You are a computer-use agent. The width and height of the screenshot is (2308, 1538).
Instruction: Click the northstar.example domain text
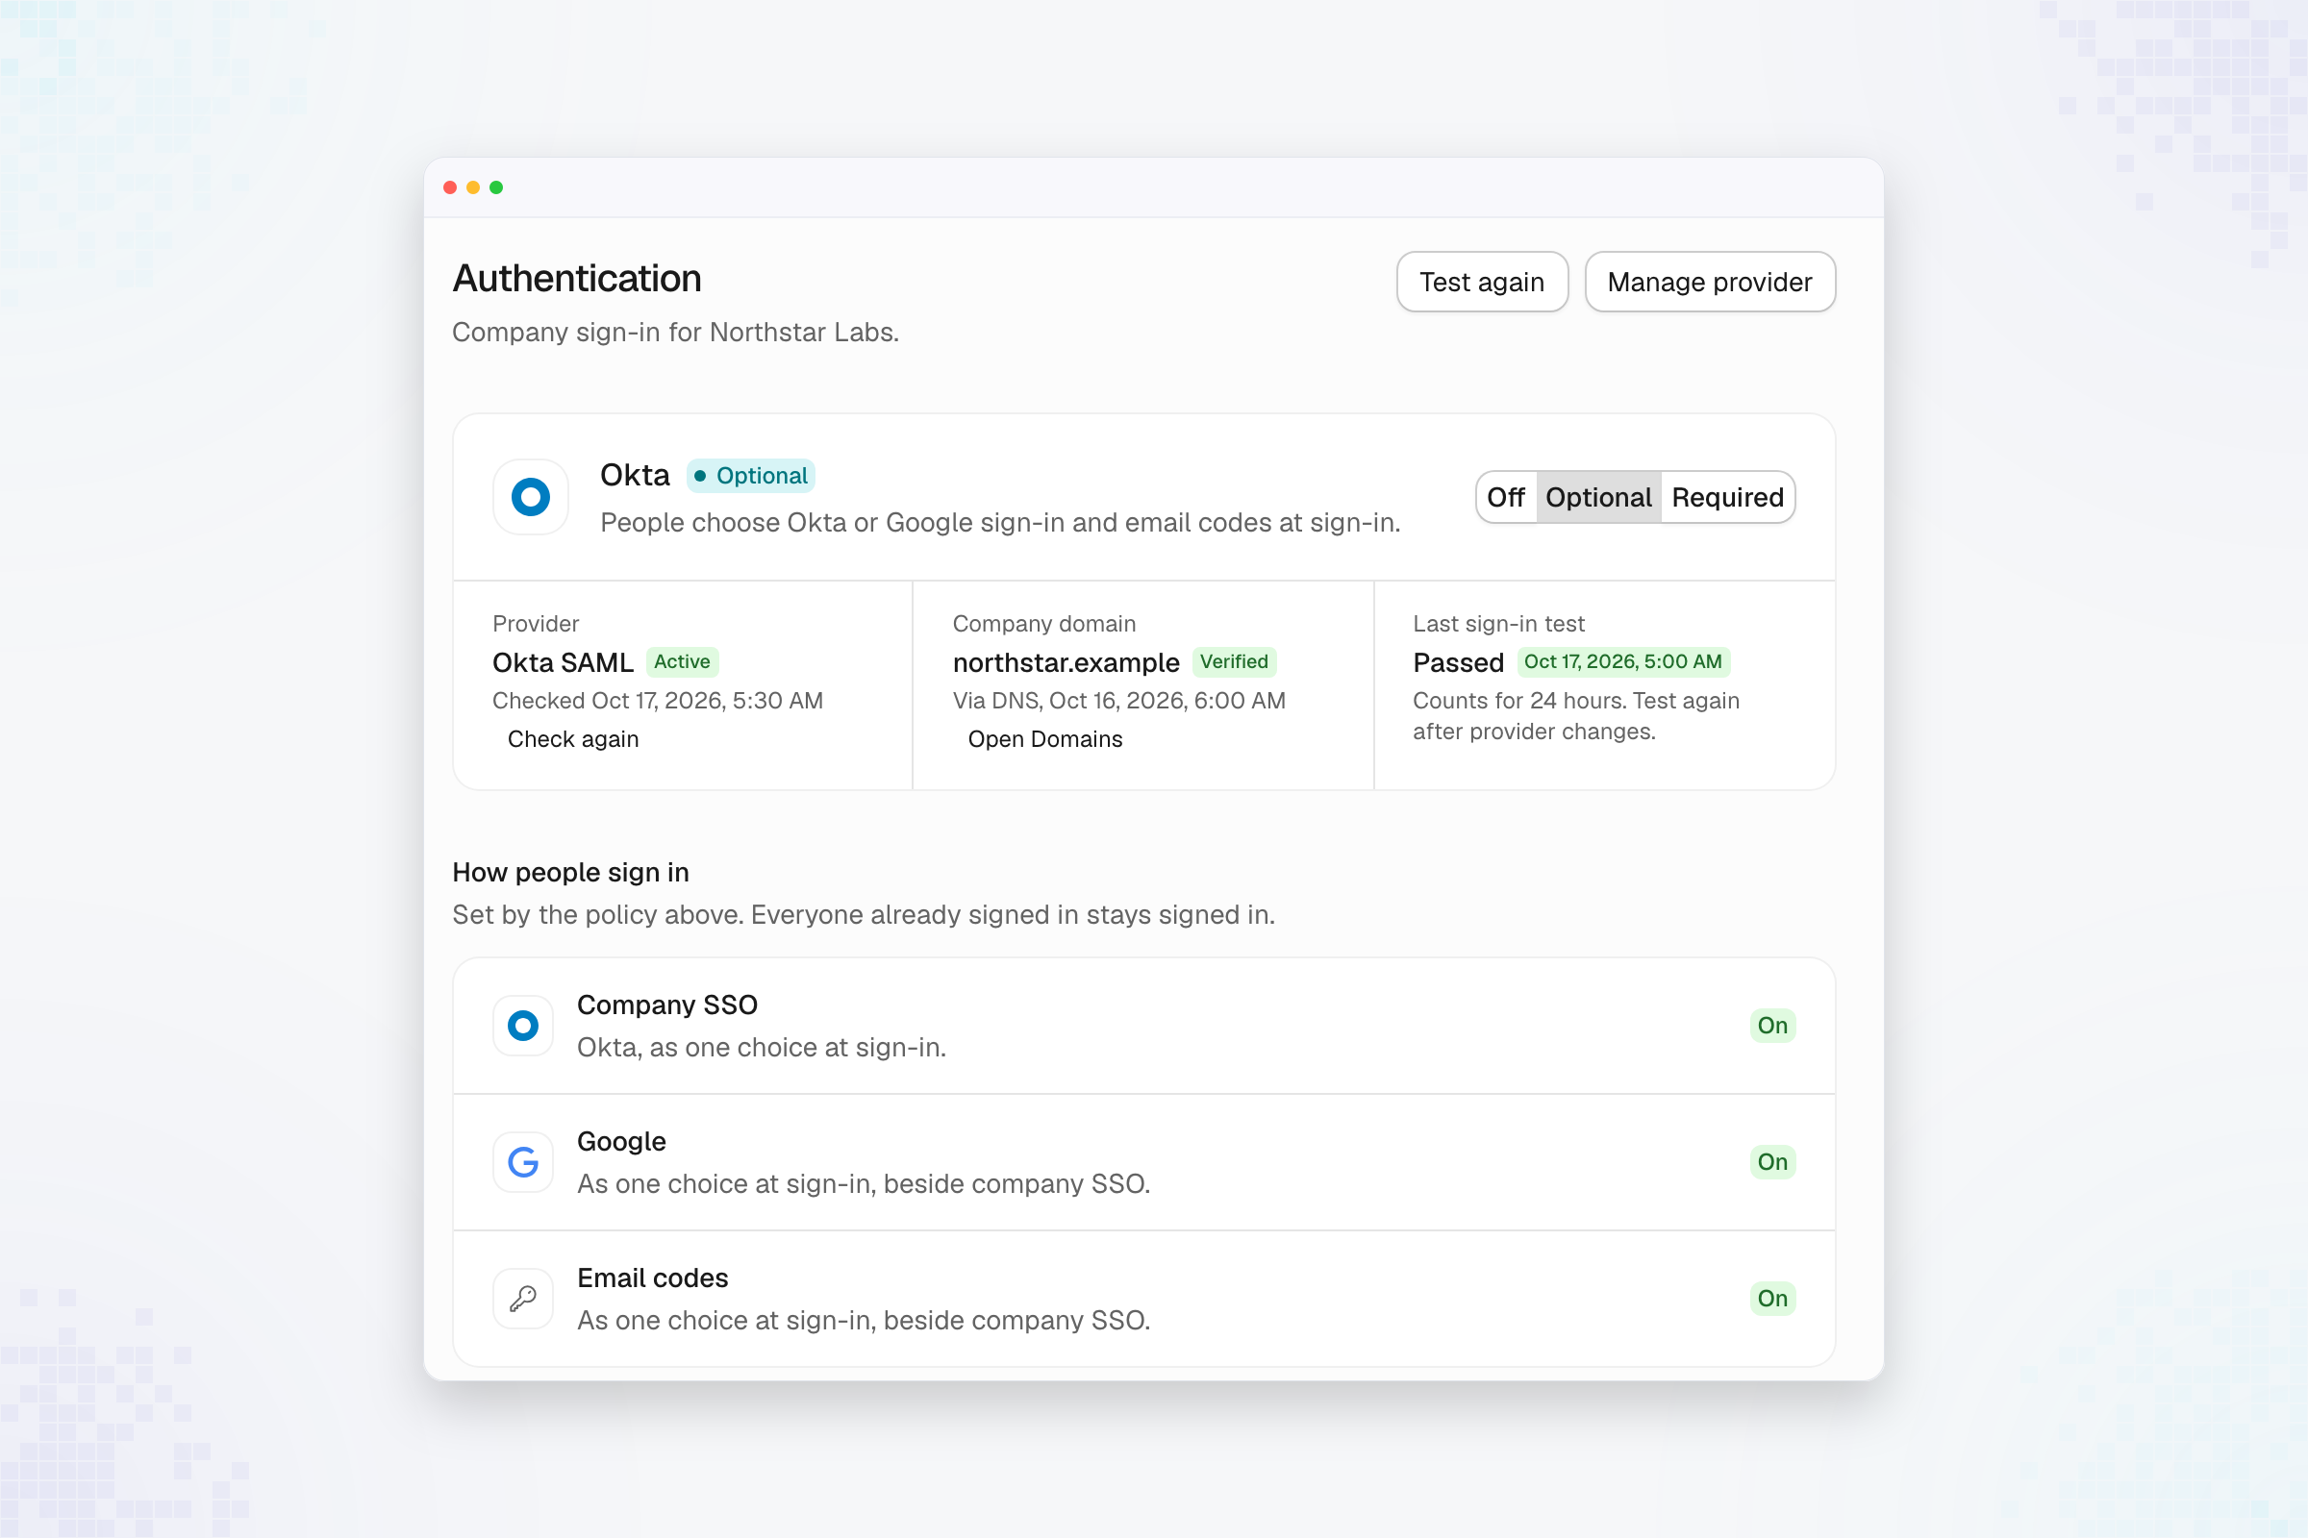tap(1066, 663)
